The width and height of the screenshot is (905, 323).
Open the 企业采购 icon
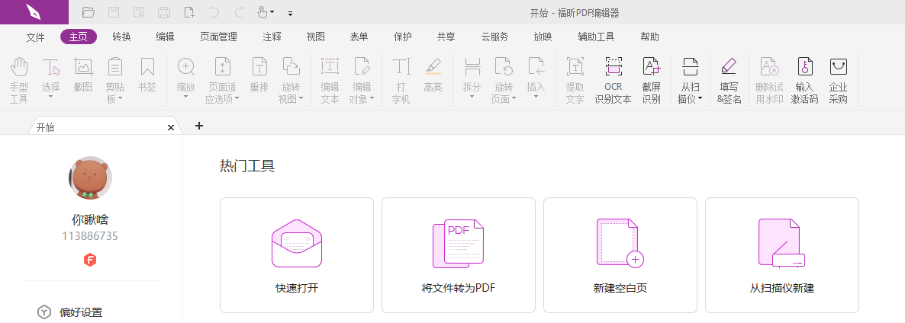click(x=838, y=80)
